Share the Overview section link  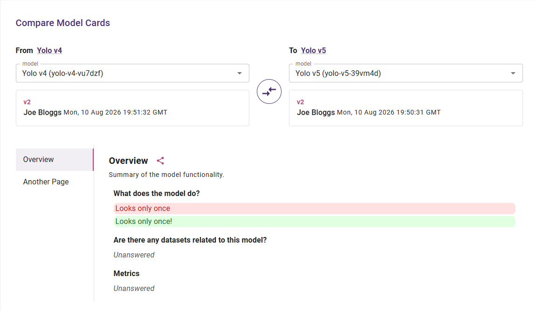160,161
